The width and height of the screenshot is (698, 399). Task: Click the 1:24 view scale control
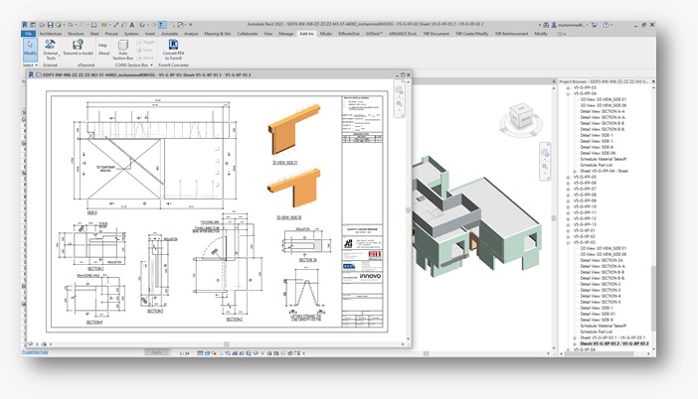click(184, 353)
